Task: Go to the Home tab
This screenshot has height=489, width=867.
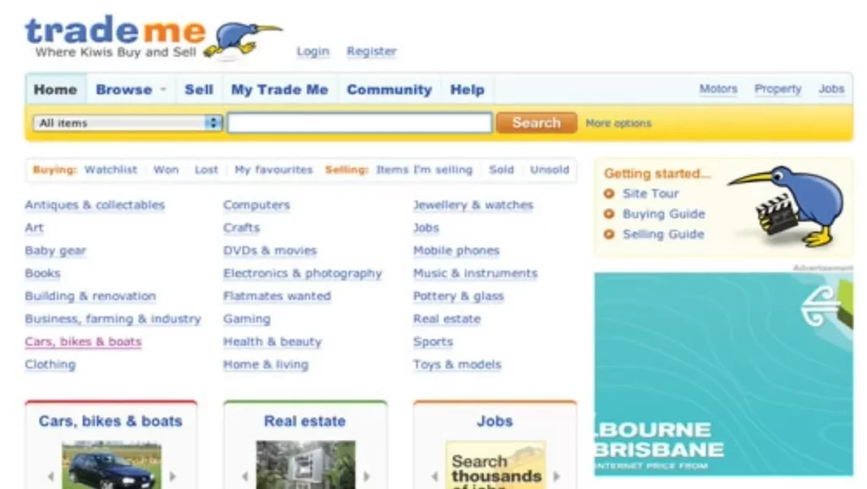Action: (55, 90)
